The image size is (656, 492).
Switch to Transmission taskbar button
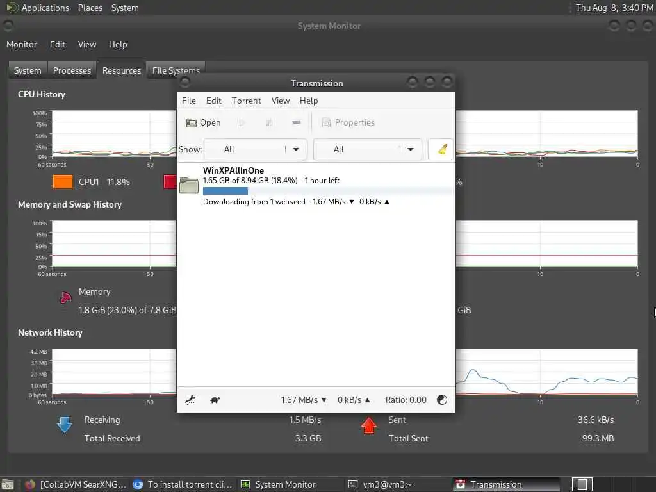(x=506, y=484)
